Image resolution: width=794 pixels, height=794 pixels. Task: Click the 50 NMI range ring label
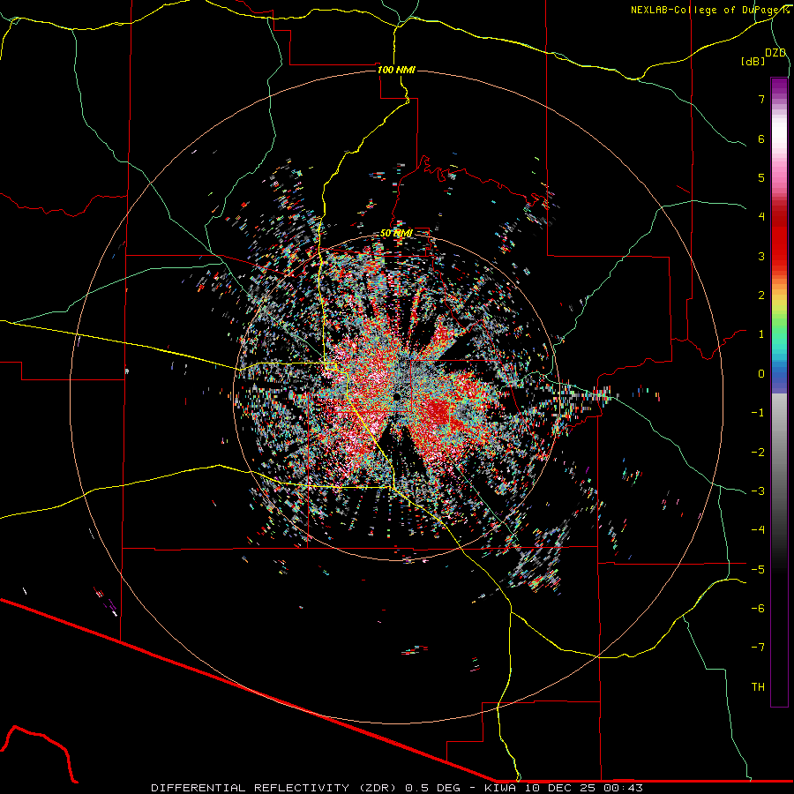tap(396, 233)
